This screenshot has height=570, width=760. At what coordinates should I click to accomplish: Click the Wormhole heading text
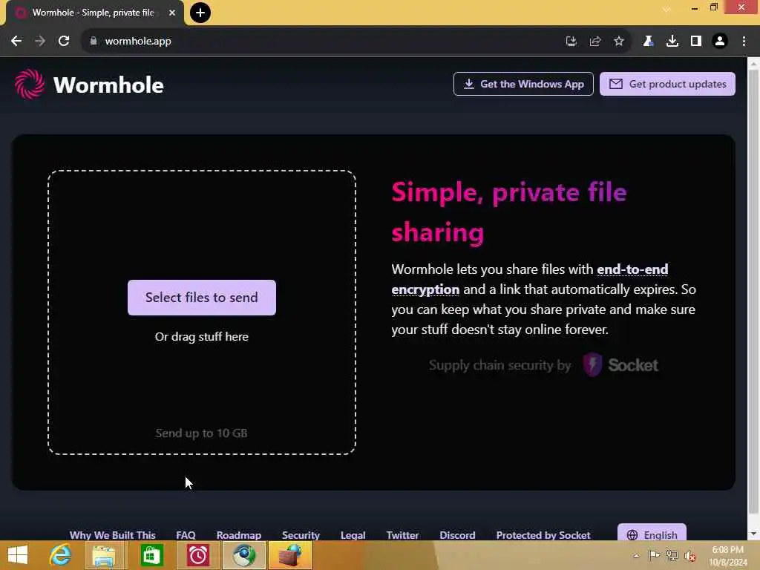pos(108,85)
